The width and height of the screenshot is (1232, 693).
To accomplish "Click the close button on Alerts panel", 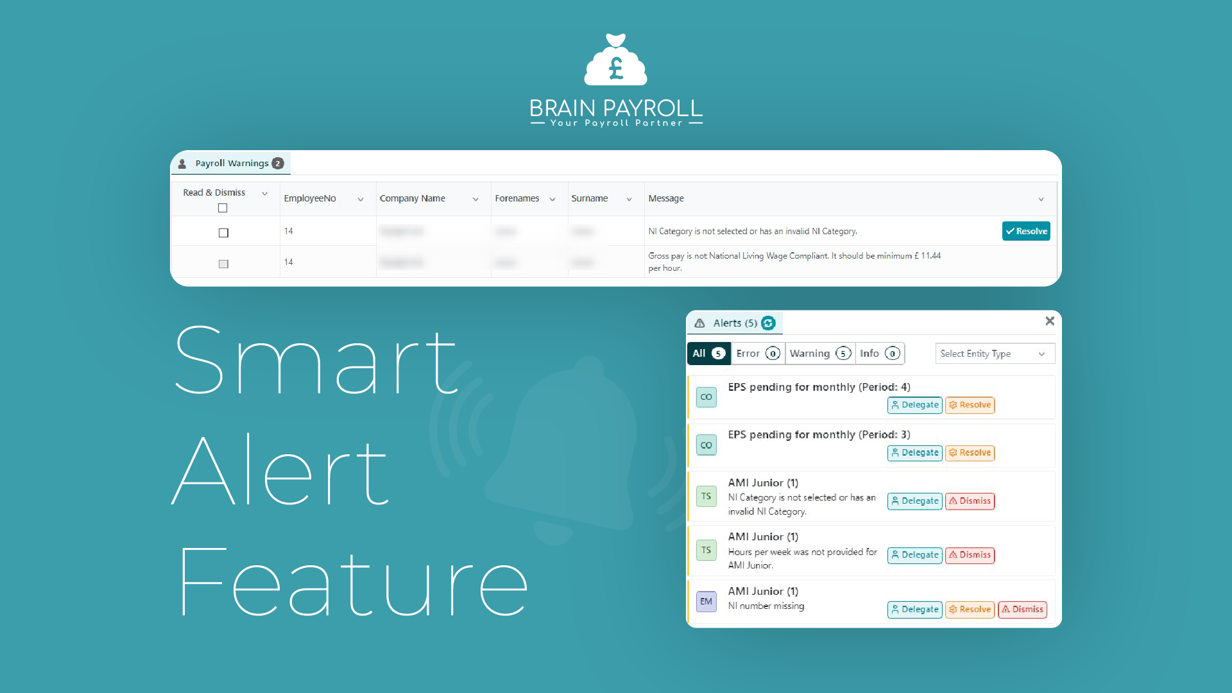I will (1049, 321).
